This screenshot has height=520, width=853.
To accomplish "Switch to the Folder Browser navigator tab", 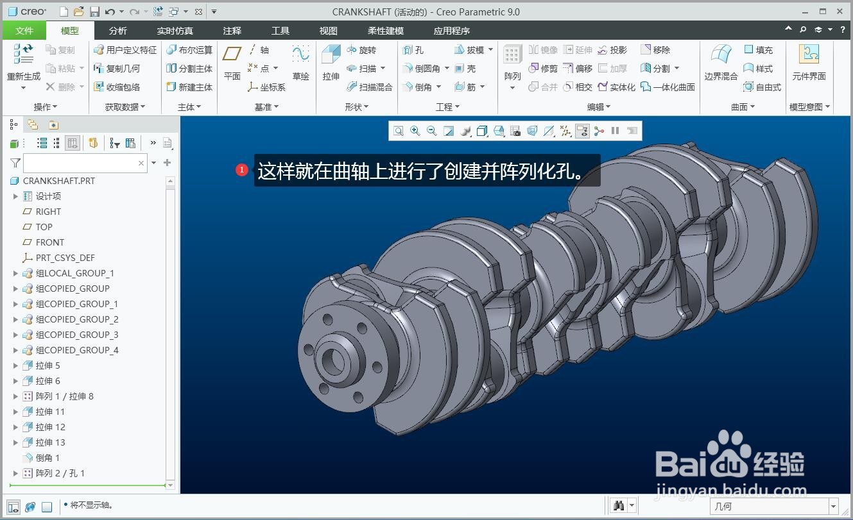I will [x=33, y=125].
